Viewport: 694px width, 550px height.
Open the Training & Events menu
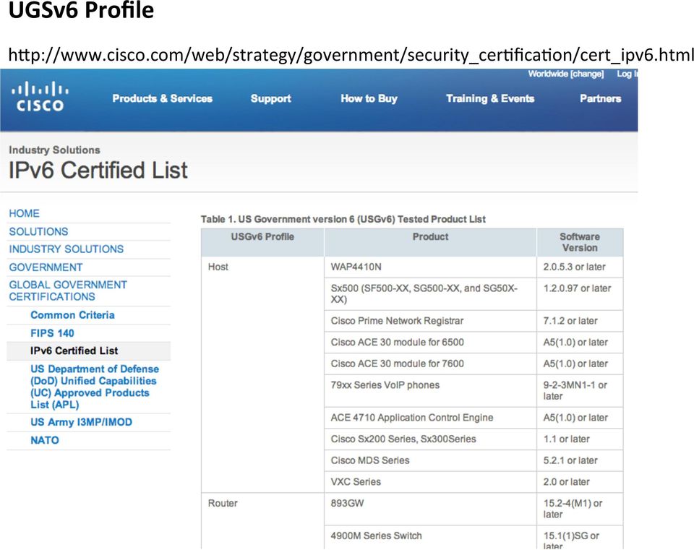coord(490,99)
